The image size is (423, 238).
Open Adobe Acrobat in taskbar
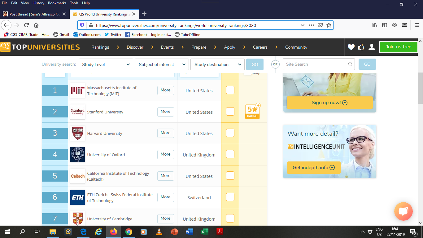pyautogui.click(x=220, y=231)
